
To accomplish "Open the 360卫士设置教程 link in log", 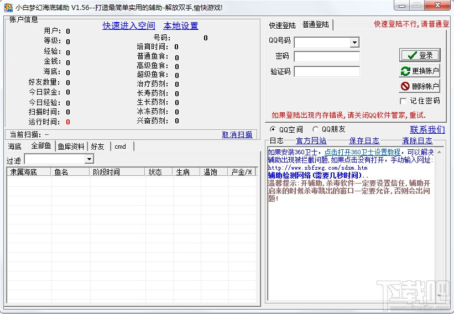I will [x=362, y=152].
